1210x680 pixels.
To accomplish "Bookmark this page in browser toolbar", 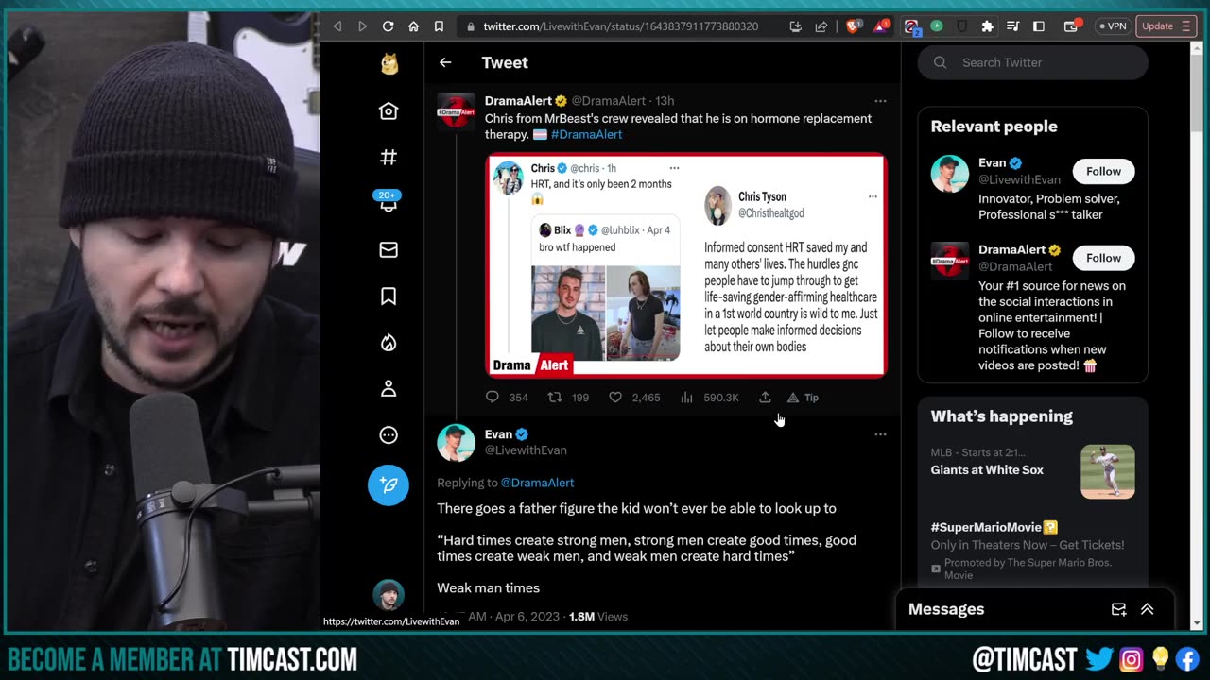I will point(439,26).
